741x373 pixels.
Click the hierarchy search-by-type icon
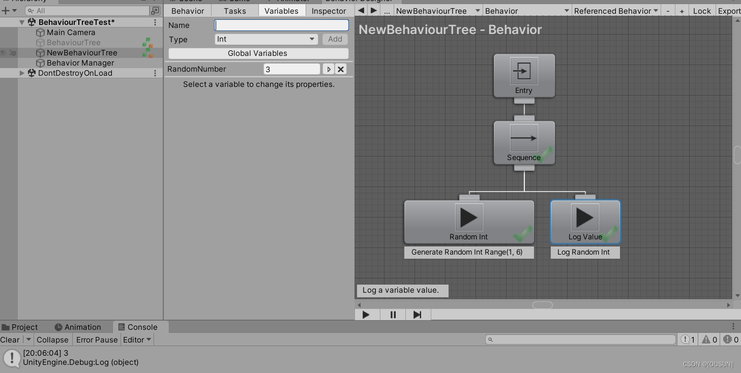[x=155, y=11]
